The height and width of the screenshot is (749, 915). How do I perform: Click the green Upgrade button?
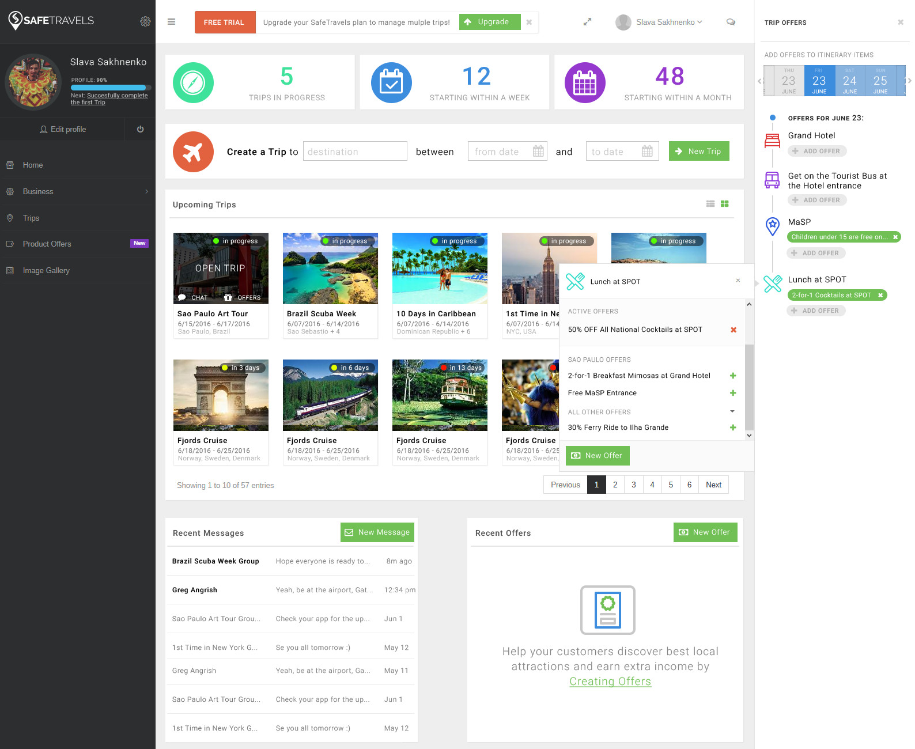(x=489, y=22)
